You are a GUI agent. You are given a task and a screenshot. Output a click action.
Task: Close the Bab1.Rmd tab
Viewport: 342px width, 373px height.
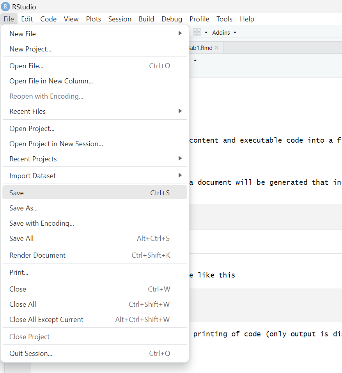(x=216, y=48)
